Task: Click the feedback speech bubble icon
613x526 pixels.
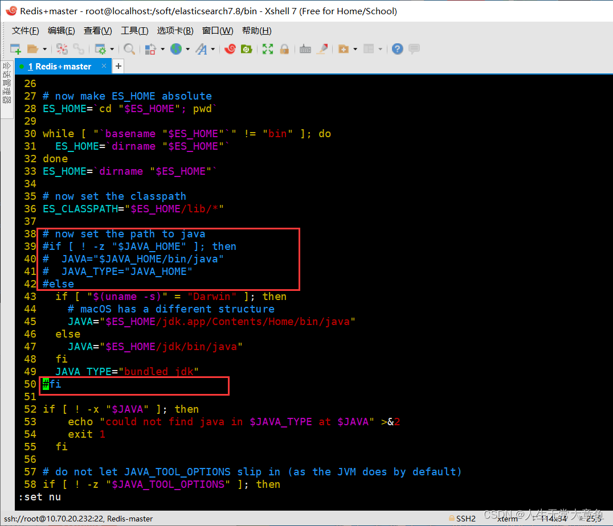Action: 414,49
